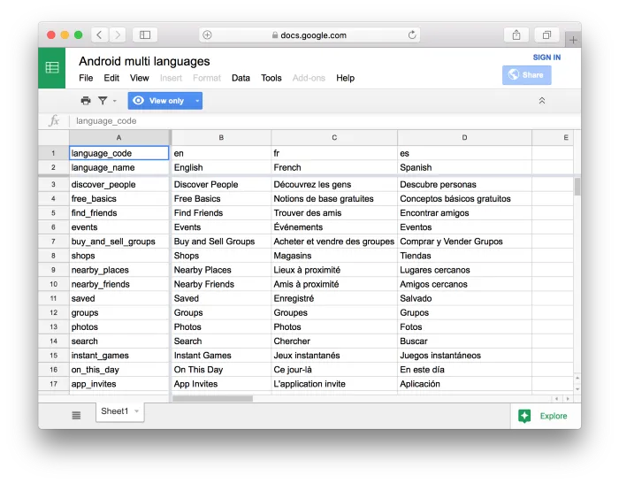Click the Share button
The height and width of the screenshot is (483, 619).
coord(527,75)
